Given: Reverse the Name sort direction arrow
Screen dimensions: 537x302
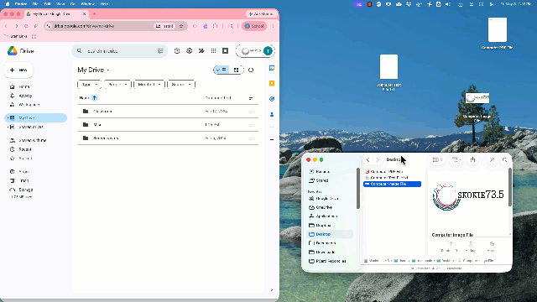Looking at the screenshot, I should pos(95,98).
